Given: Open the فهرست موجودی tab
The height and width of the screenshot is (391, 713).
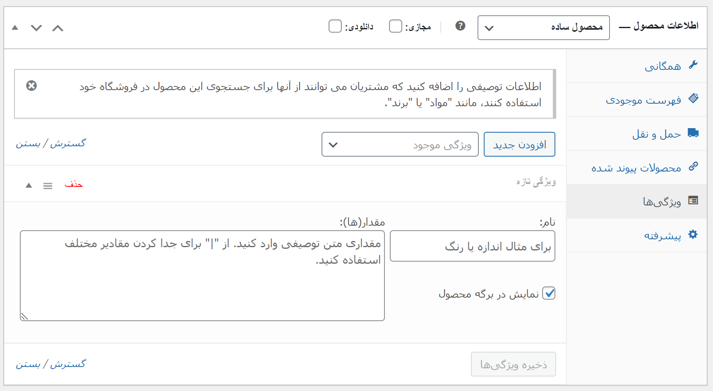Looking at the screenshot, I should click(636, 100).
